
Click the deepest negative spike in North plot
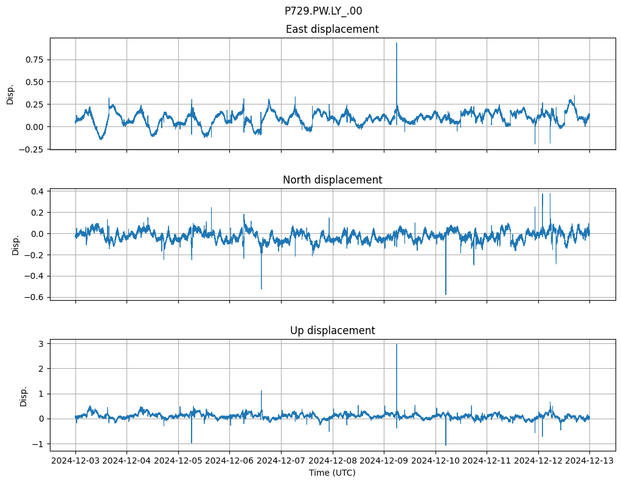click(446, 293)
